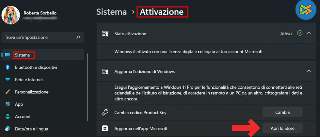Screen dimensions: 320x137
Task: Click the Data/ora e lingua globe icon
Action: (x=8, y=129)
